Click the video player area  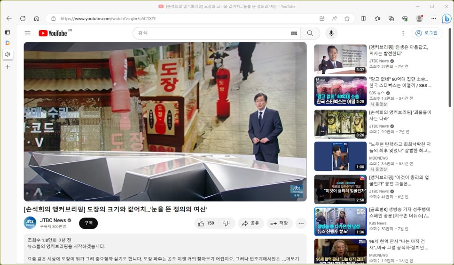click(165, 121)
